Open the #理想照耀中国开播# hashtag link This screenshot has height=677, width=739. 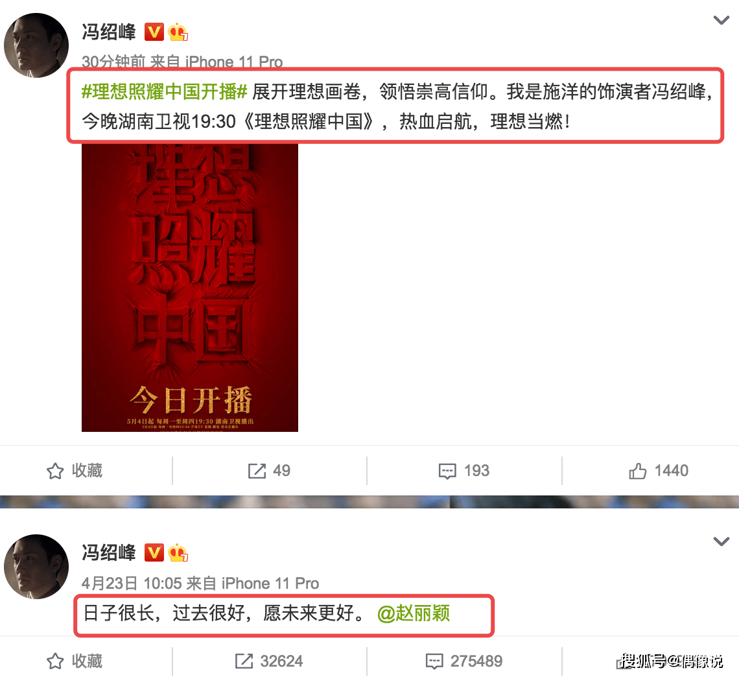(165, 91)
